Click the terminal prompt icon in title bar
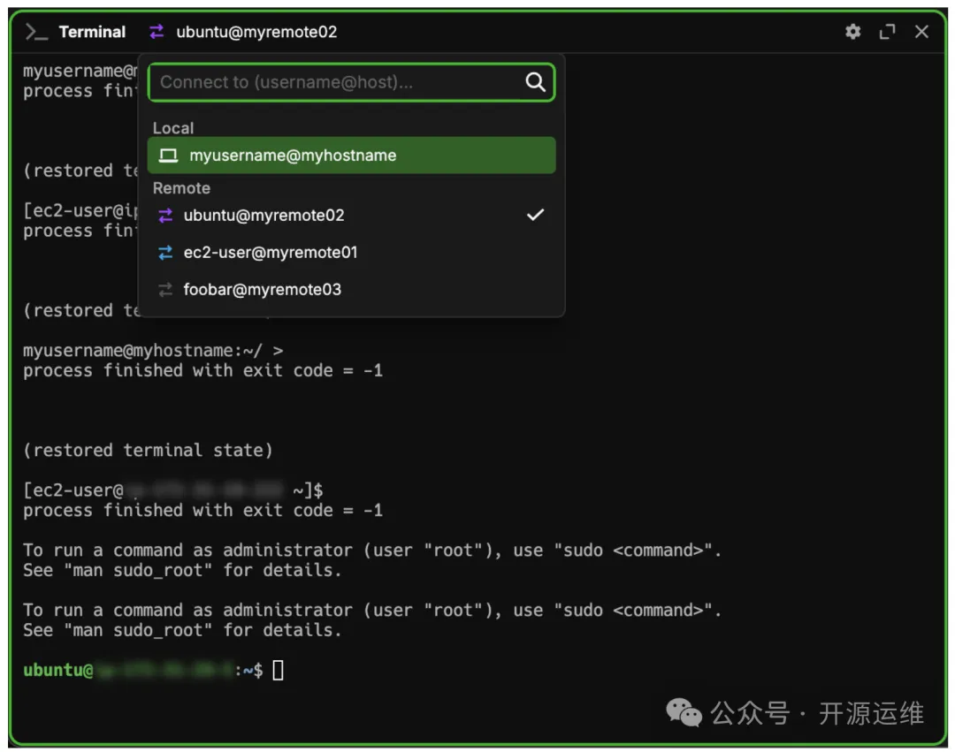Screen dimensions: 955x752 36,32
